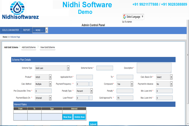
Task: Open the Report menu
Action: (x=27, y=30)
